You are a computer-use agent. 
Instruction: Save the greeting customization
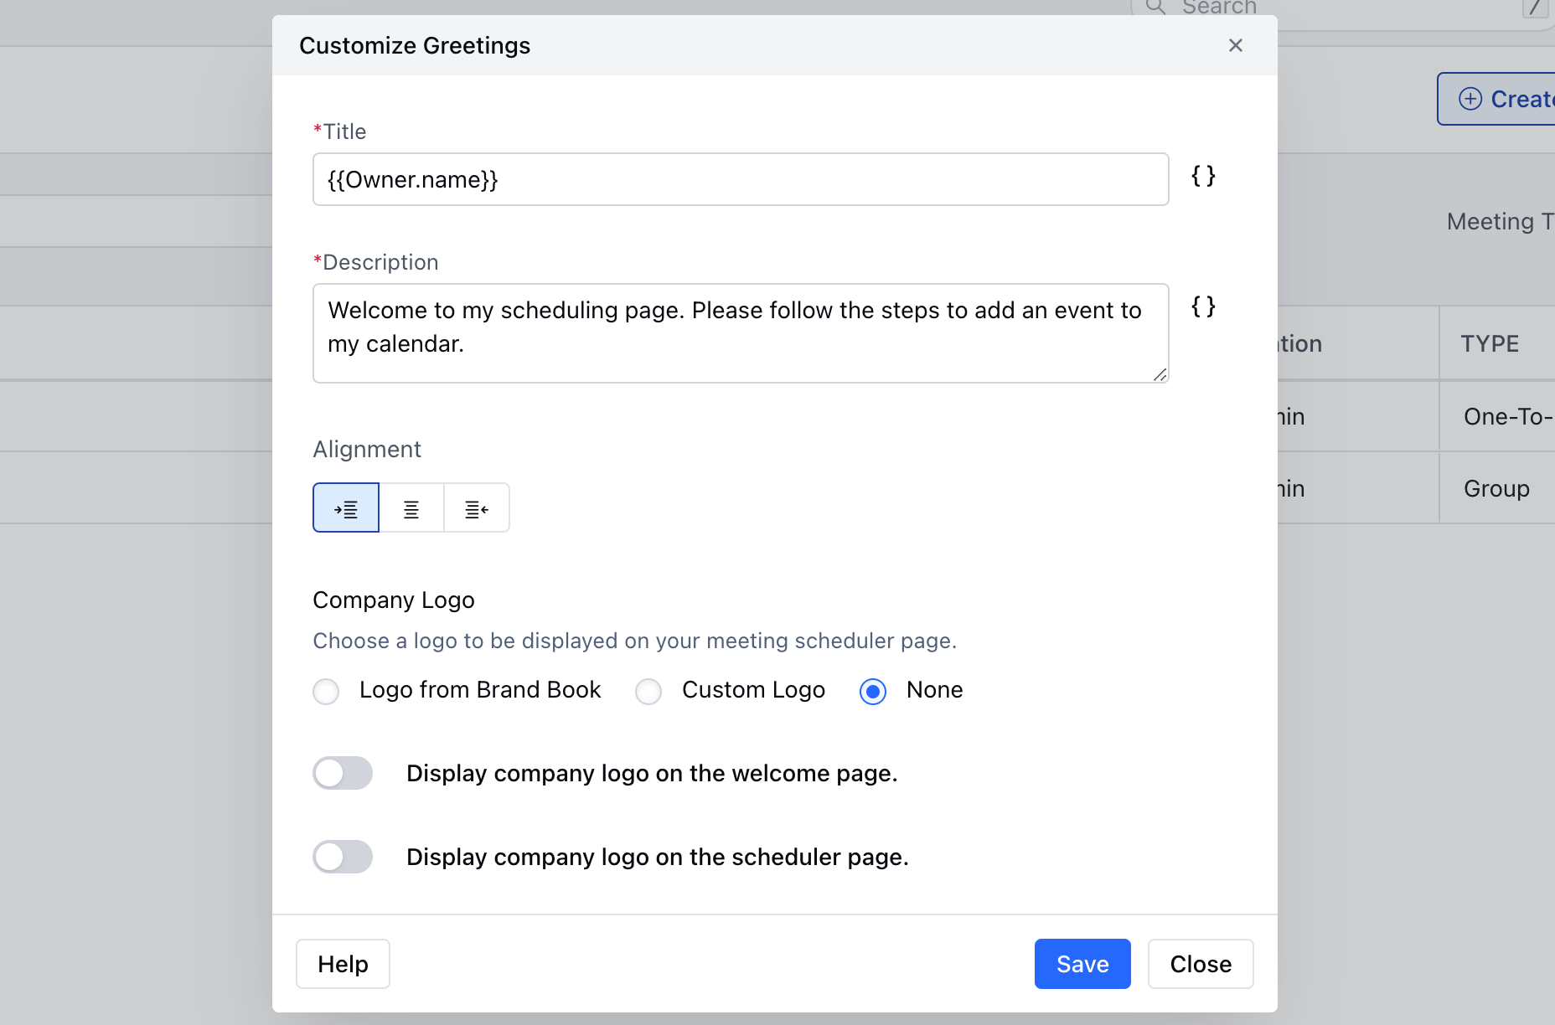click(x=1082, y=964)
